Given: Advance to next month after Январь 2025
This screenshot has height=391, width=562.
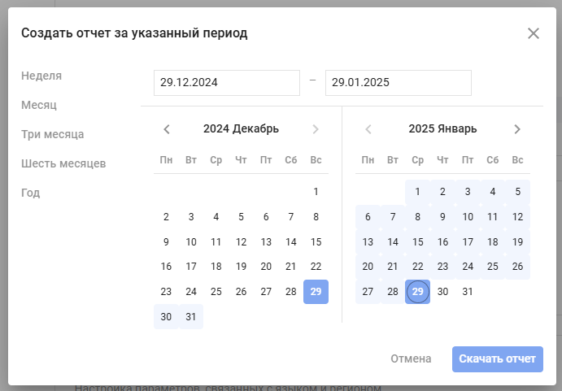Looking at the screenshot, I should coord(516,129).
